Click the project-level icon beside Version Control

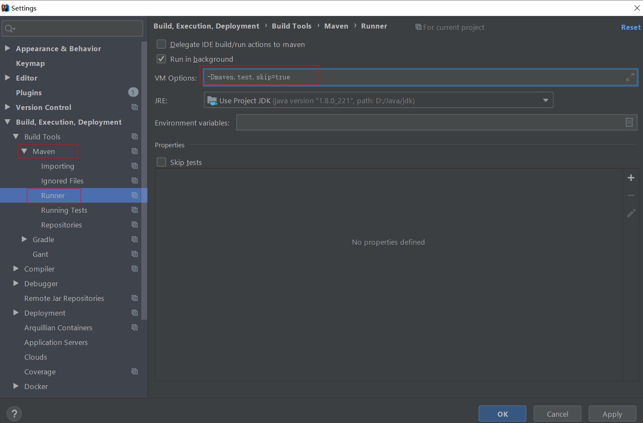pos(135,107)
